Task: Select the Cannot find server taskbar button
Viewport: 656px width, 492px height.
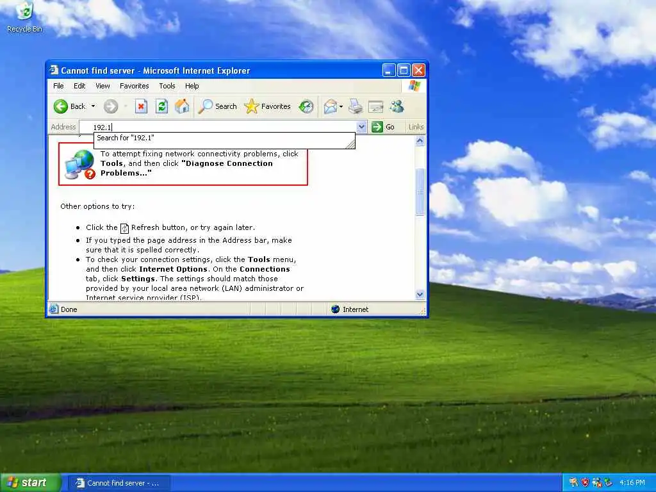Action: [x=119, y=483]
